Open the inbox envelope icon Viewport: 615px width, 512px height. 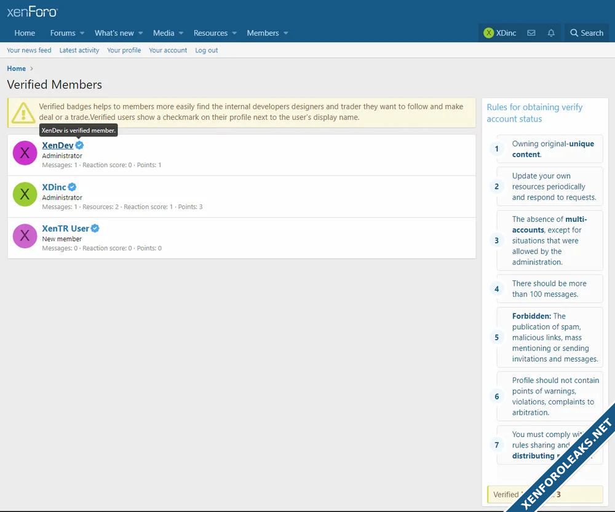tap(531, 33)
